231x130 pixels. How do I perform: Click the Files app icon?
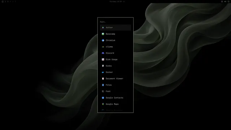click(103, 85)
